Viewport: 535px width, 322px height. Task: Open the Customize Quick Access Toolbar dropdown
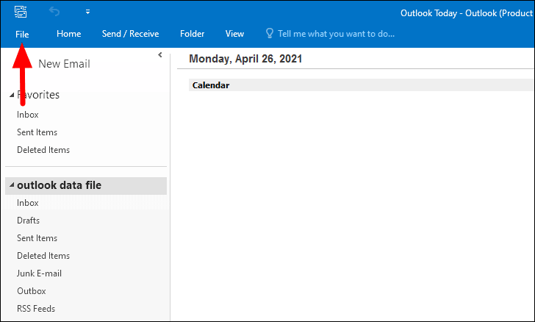point(87,12)
